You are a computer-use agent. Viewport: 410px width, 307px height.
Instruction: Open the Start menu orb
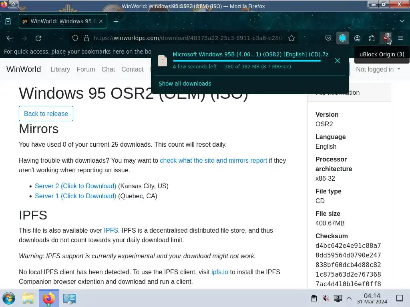point(9,298)
